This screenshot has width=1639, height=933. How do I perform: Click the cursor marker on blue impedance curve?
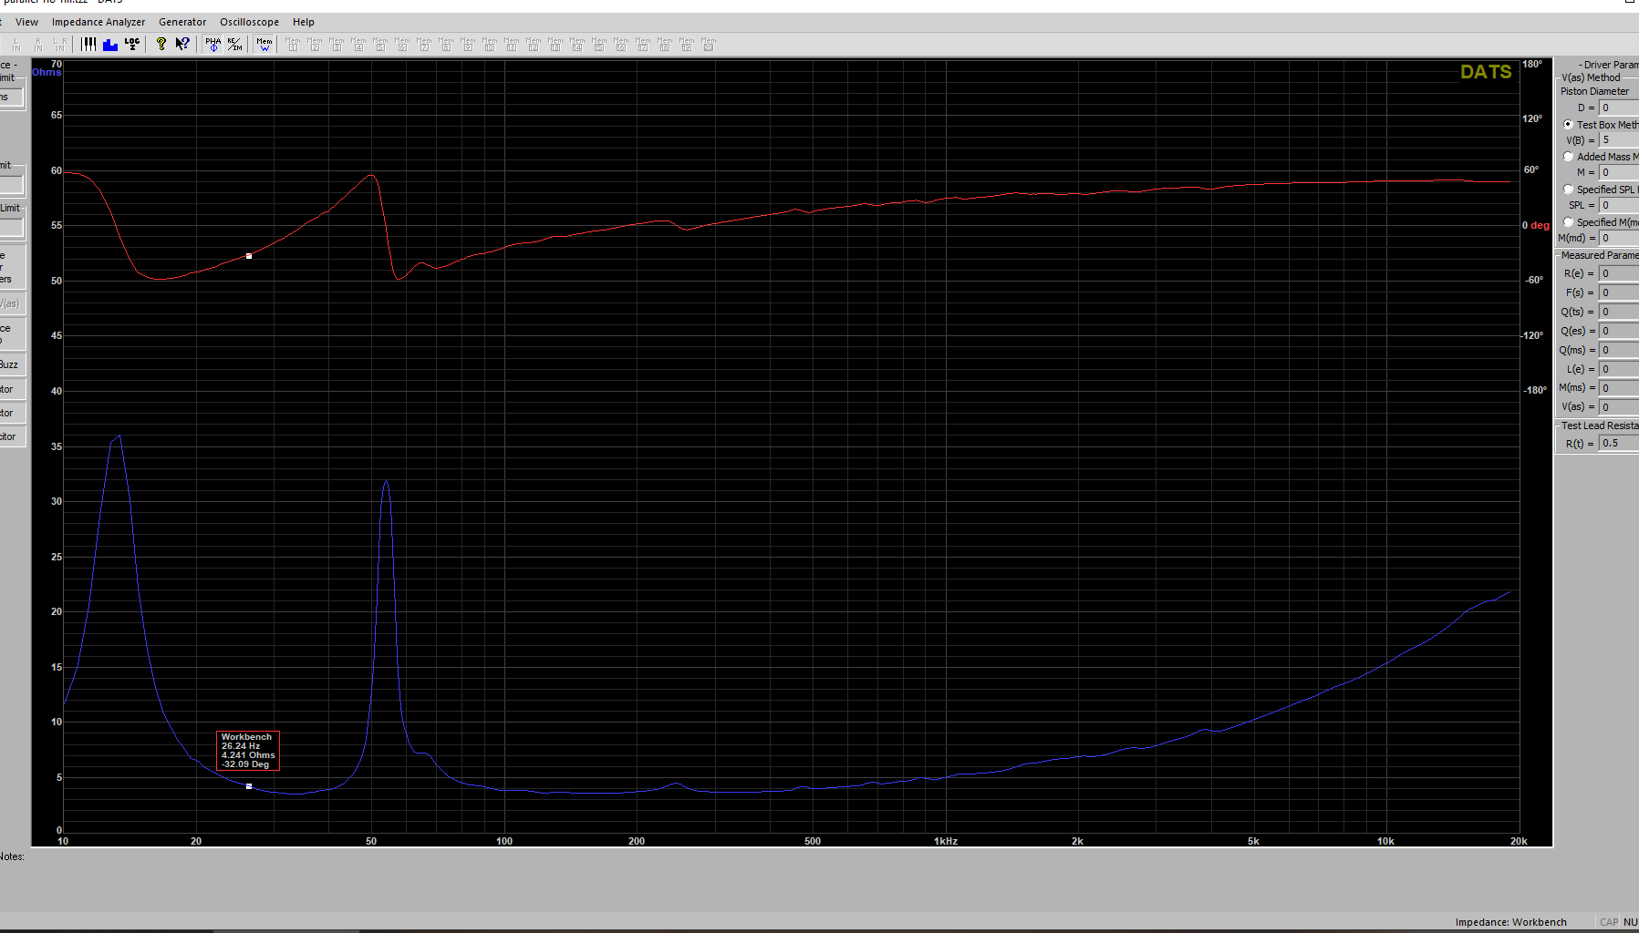click(249, 786)
